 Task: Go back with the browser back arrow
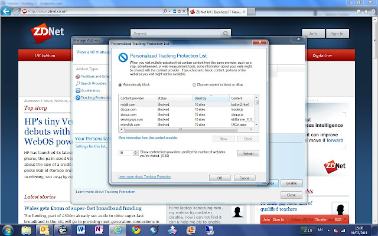coord(6,11)
